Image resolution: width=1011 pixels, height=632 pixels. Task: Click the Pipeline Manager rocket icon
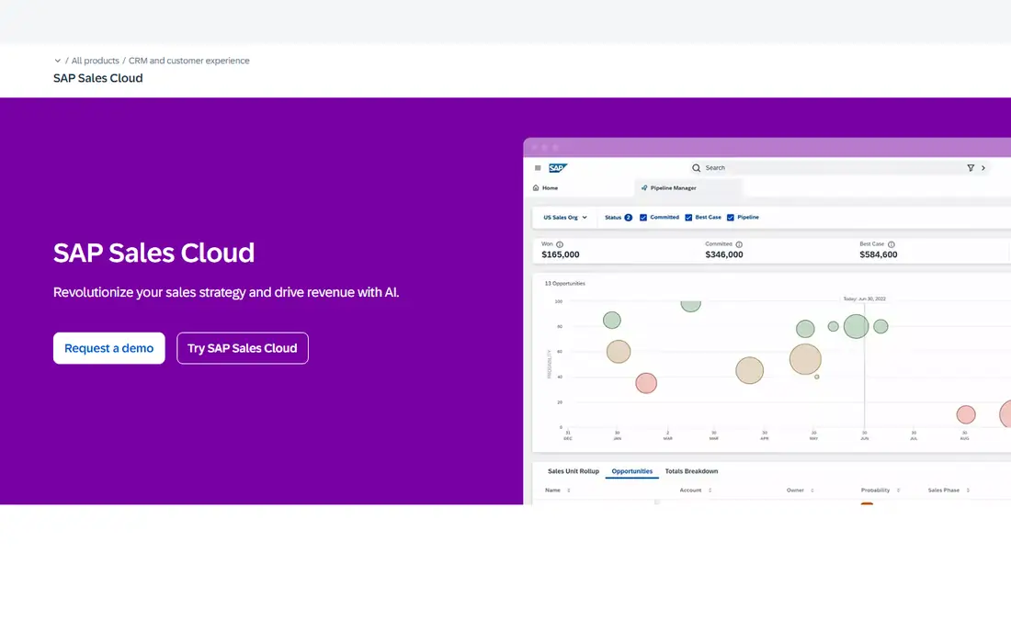click(644, 188)
